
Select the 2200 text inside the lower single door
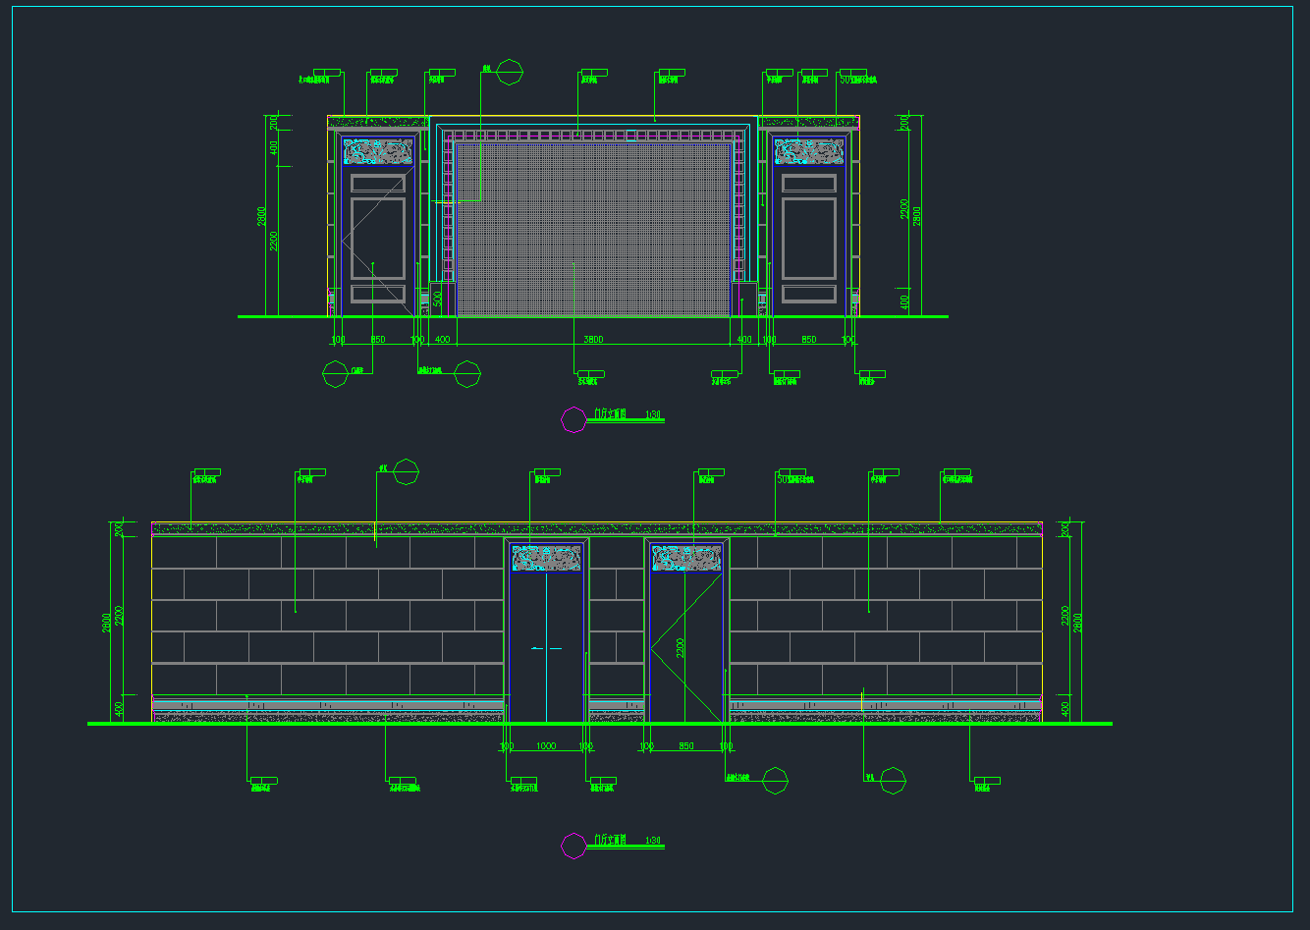[681, 648]
